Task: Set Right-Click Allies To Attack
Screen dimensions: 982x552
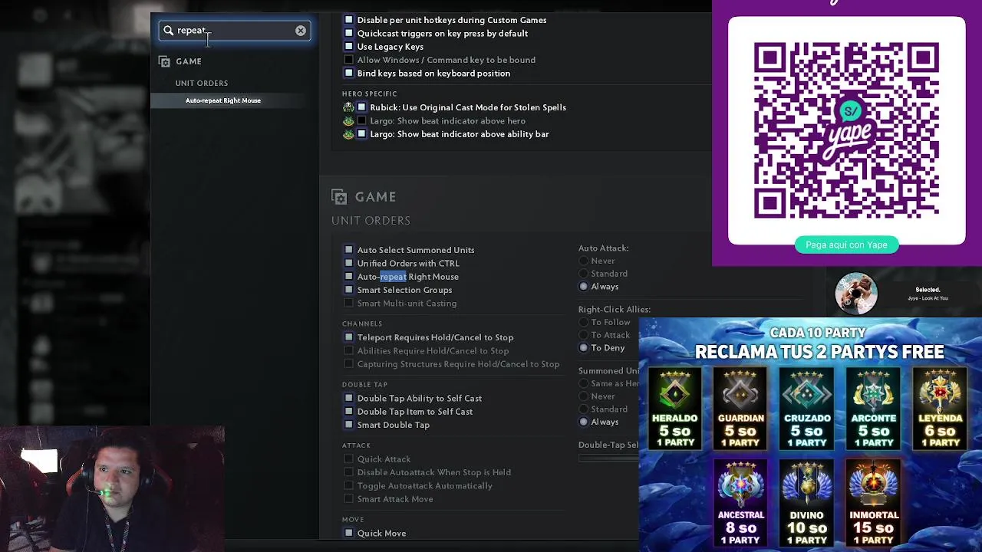Action: pos(584,335)
